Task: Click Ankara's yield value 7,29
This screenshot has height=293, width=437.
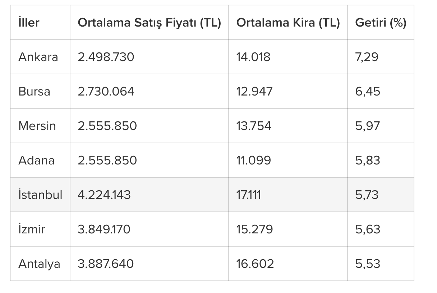Action: click(x=367, y=57)
